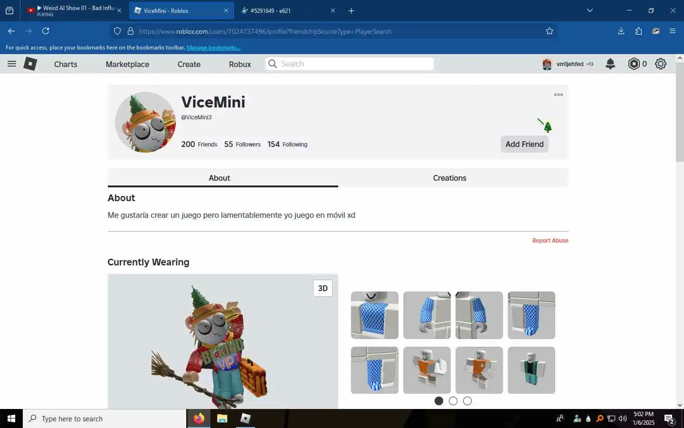684x428 pixels.
Task: Click the Add Friend button
Action: pyautogui.click(x=524, y=144)
